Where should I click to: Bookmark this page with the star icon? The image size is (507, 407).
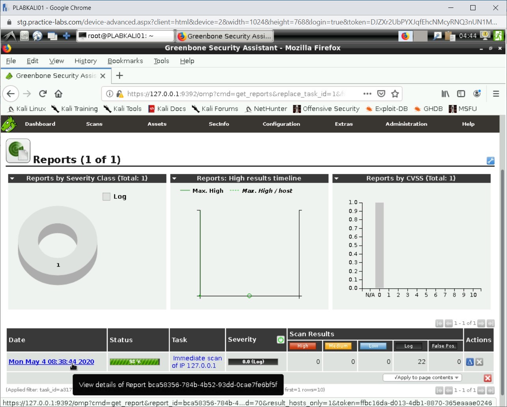click(395, 94)
